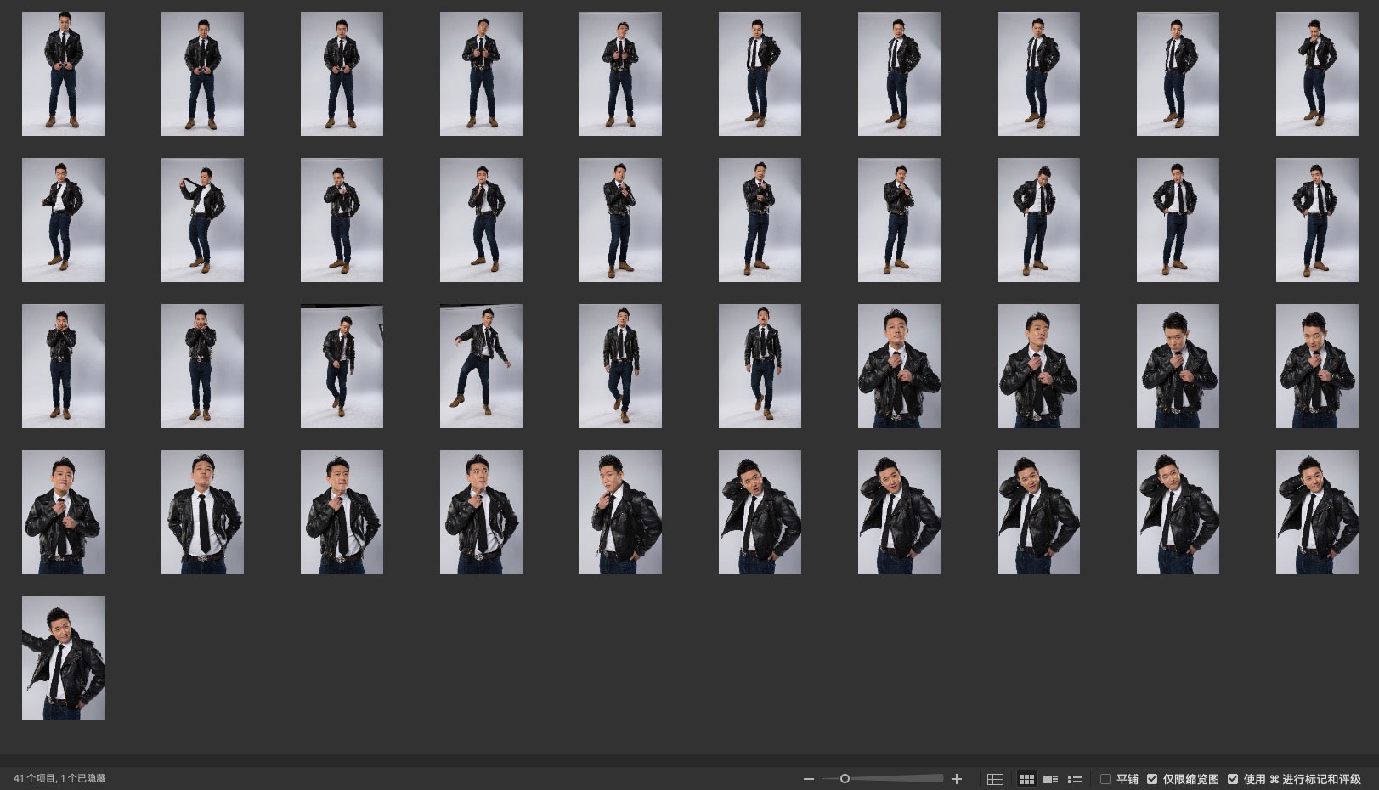Screen dimensions: 1379x790
Task: Select first close-up portrait in third row
Action: (x=899, y=366)
